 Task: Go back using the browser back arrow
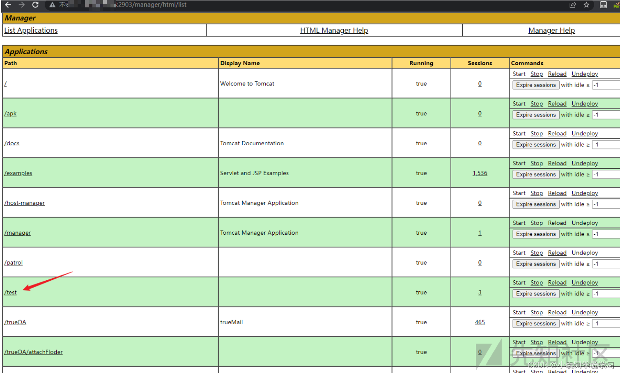click(8, 5)
